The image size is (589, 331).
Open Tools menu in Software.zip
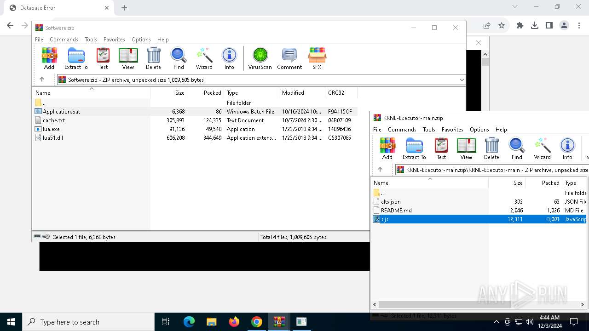pos(91,40)
